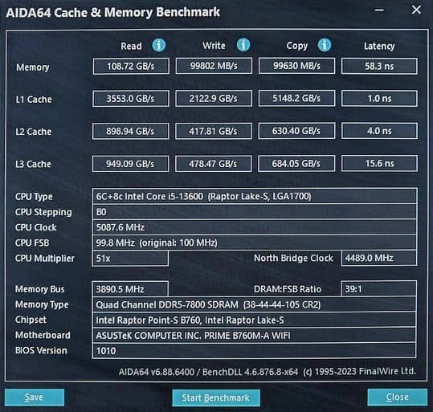Select L2 Cache Latency value 4.0 ns
Image resolution: width=433 pixels, height=412 pixels.
tap(379, 131)
